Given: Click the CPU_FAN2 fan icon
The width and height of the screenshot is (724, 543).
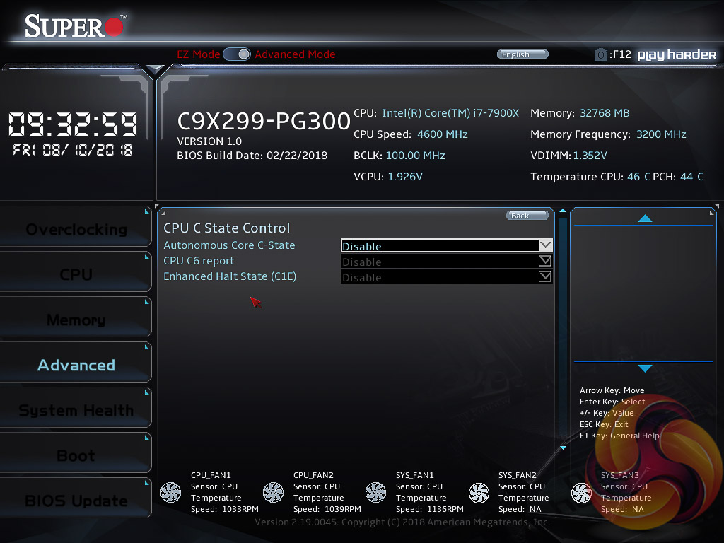Looking at the screenshot, I should 273,492.
